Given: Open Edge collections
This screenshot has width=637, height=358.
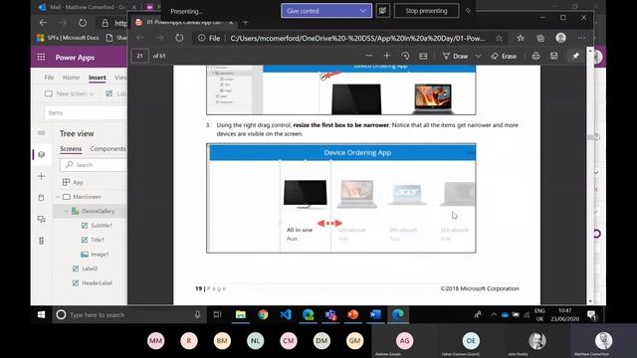Looking at the screenshot, I should coord(540,38).
